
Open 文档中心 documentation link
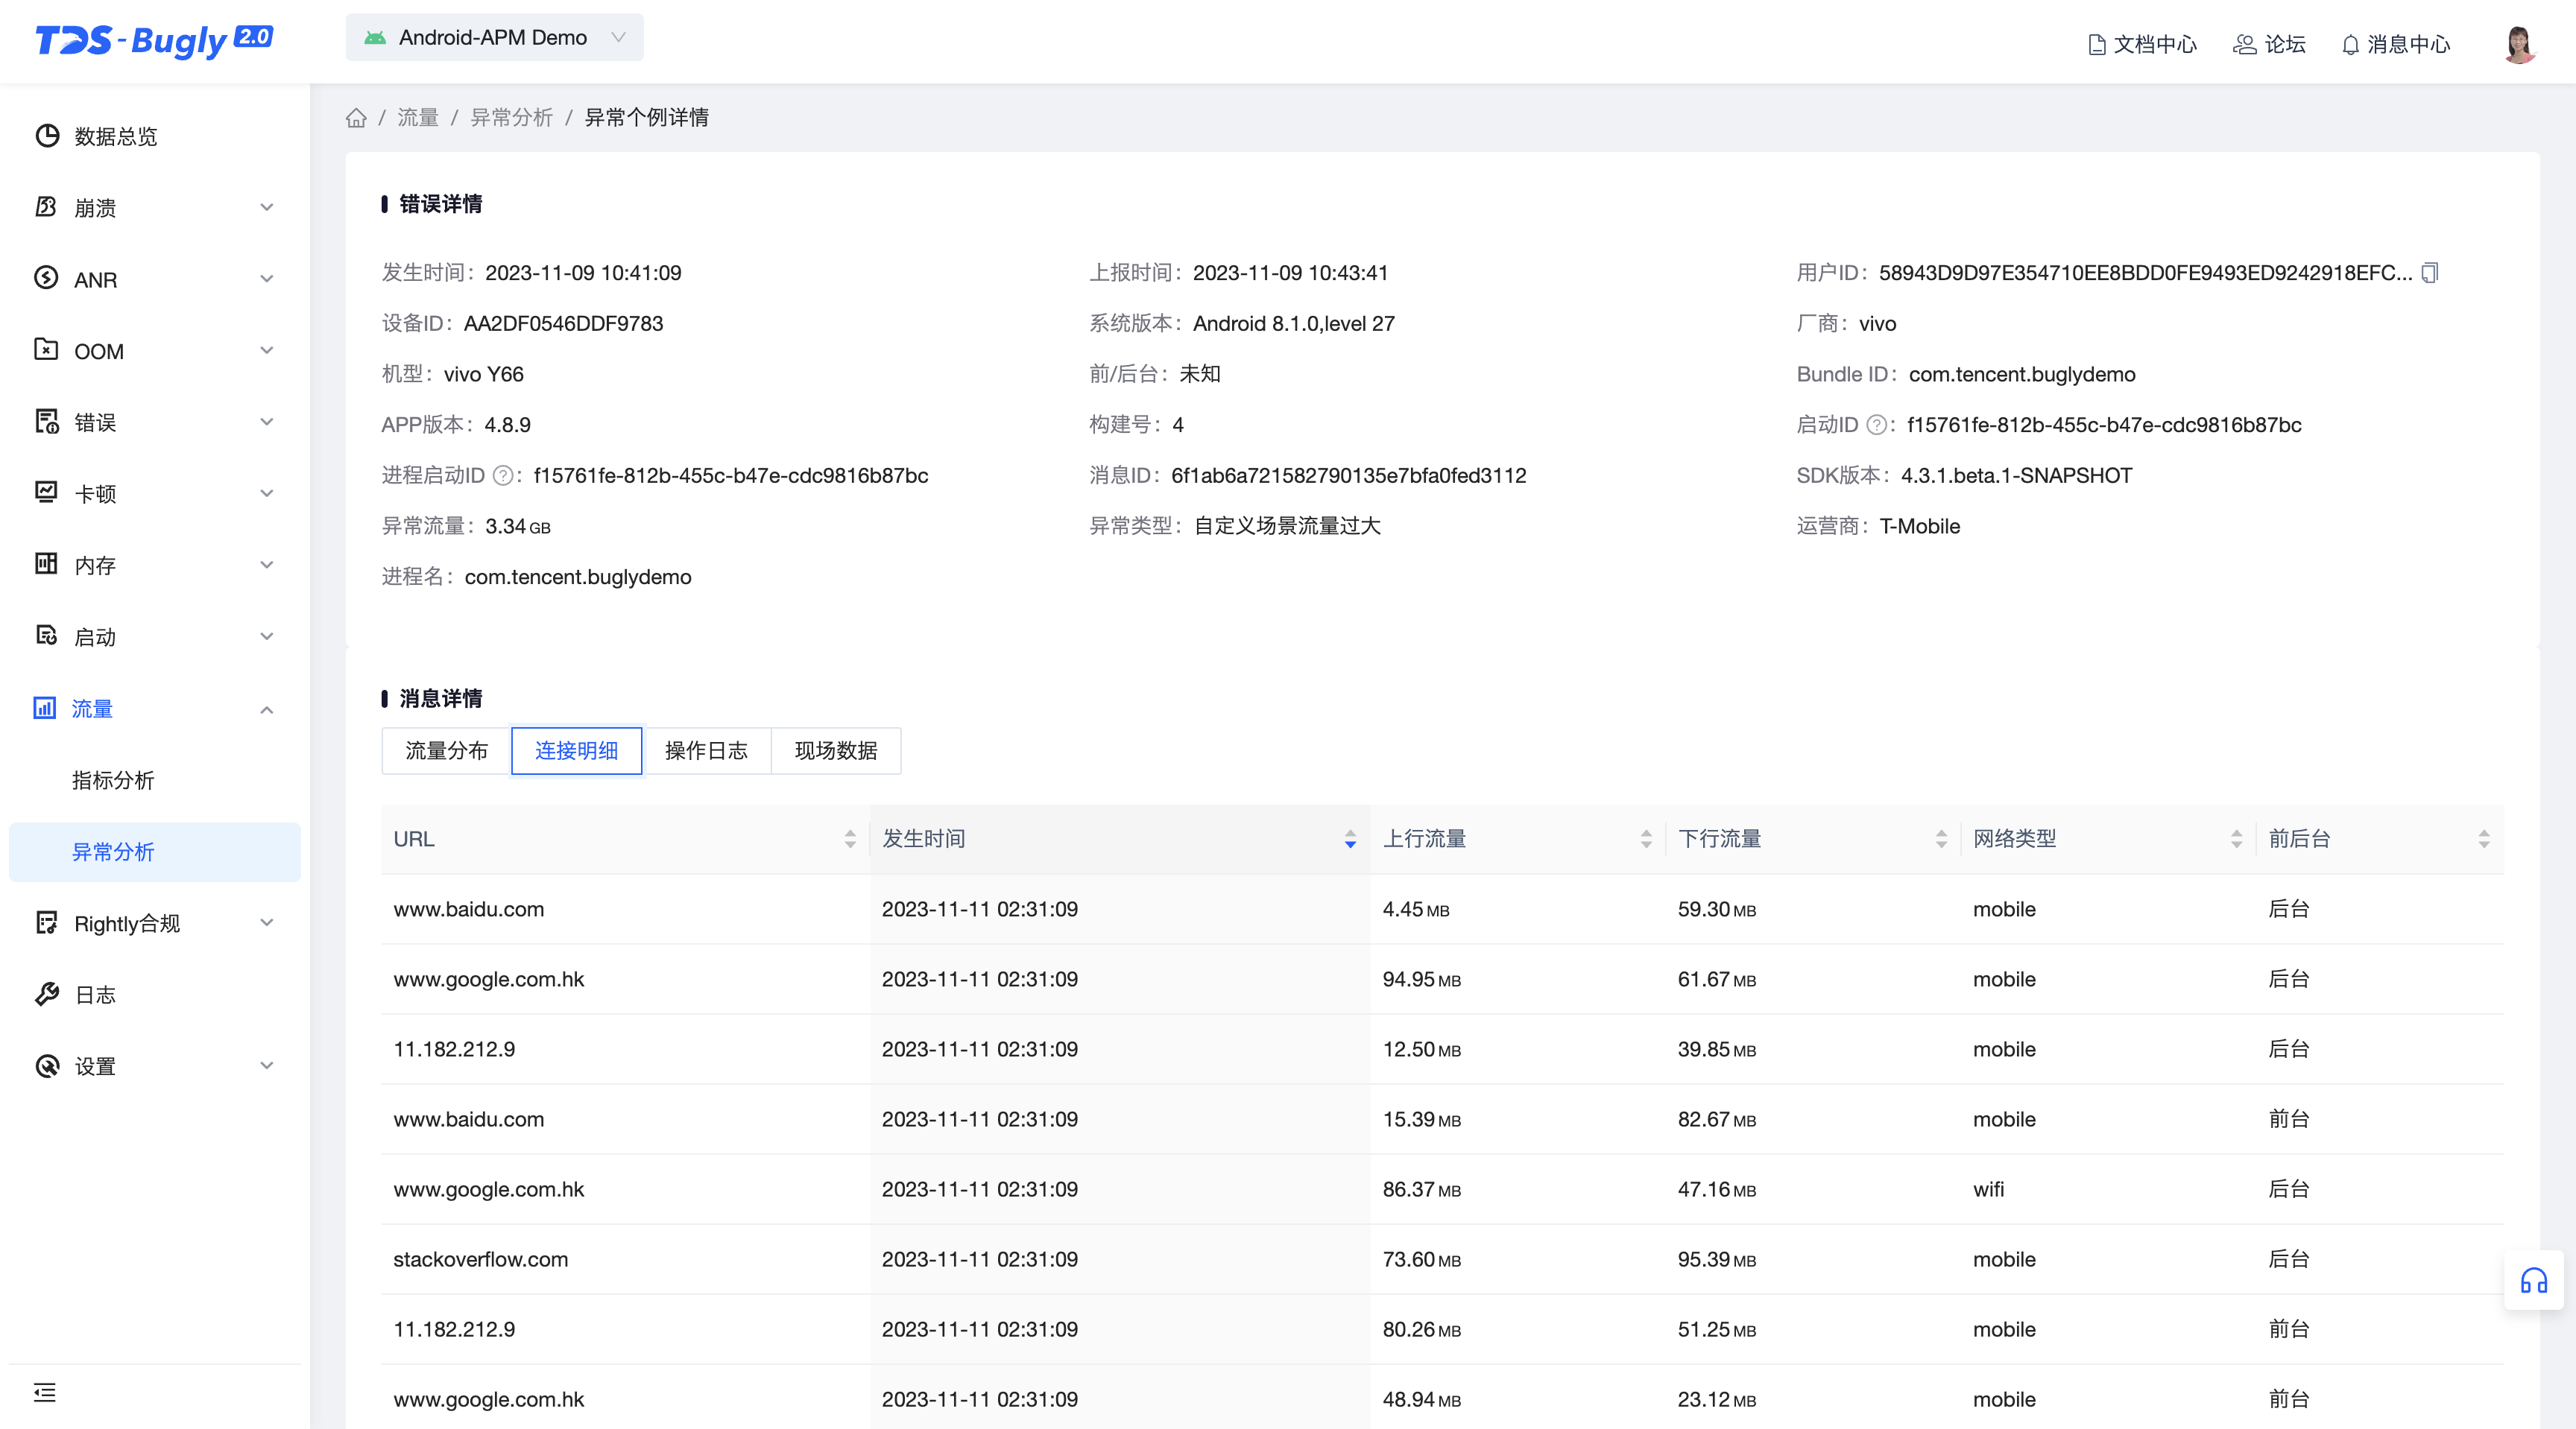coord(2142,44)
